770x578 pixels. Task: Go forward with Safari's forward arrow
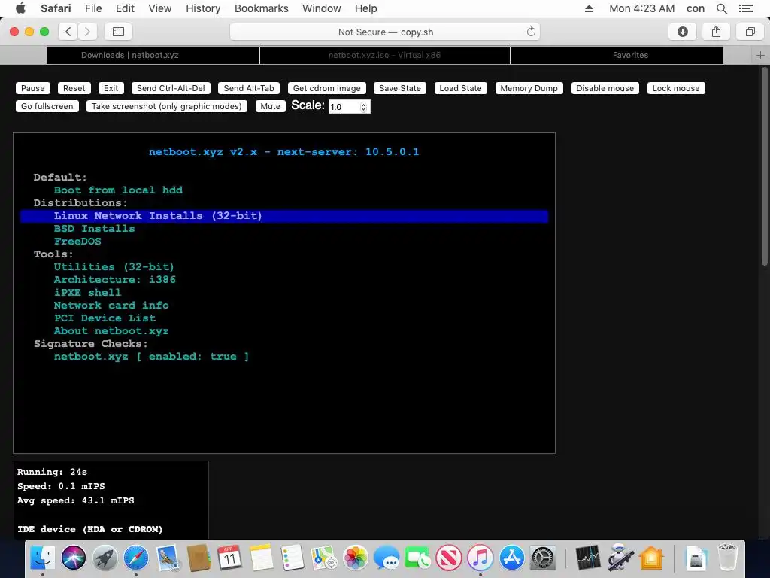pos(87,32)
